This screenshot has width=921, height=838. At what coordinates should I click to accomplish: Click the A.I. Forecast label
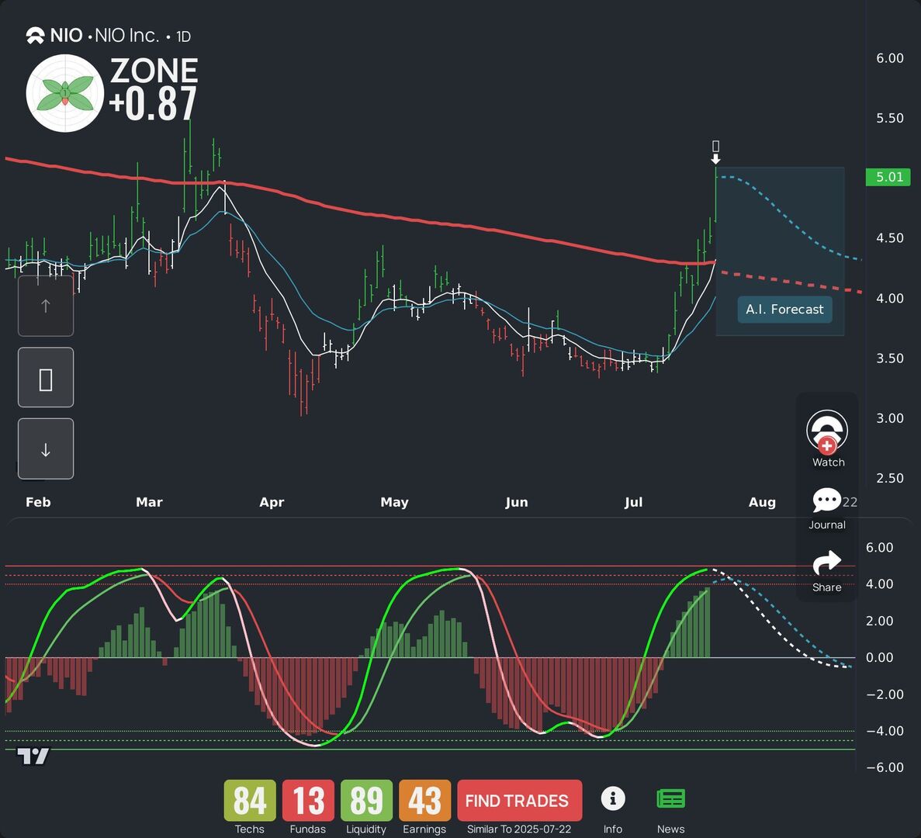pos(784,310)
